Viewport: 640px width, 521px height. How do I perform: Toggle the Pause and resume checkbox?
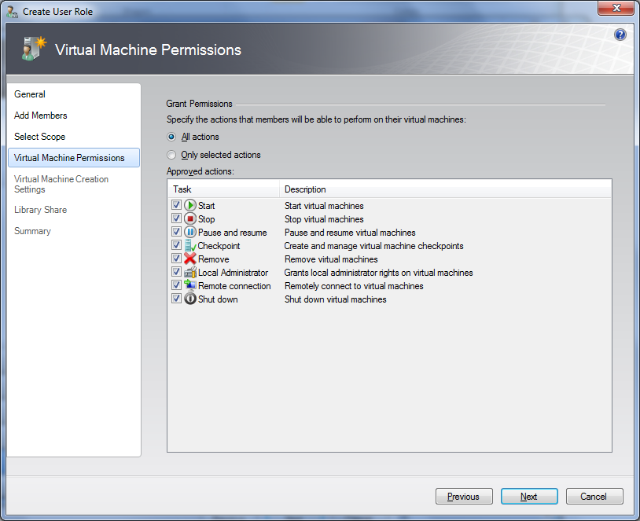click(176, 232)
